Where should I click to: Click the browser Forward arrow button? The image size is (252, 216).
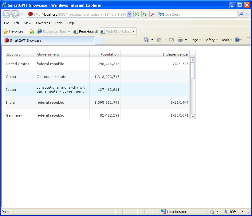15,14
